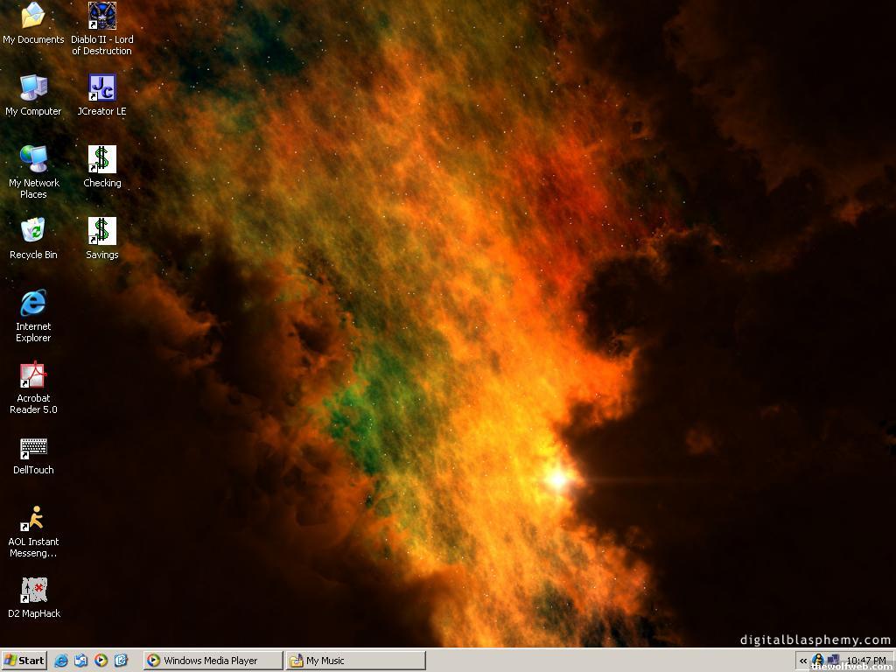The width and height of the screenshot is (896, 672).
Task: Select the My Documents folder icon
Action: tap(33, 17)
